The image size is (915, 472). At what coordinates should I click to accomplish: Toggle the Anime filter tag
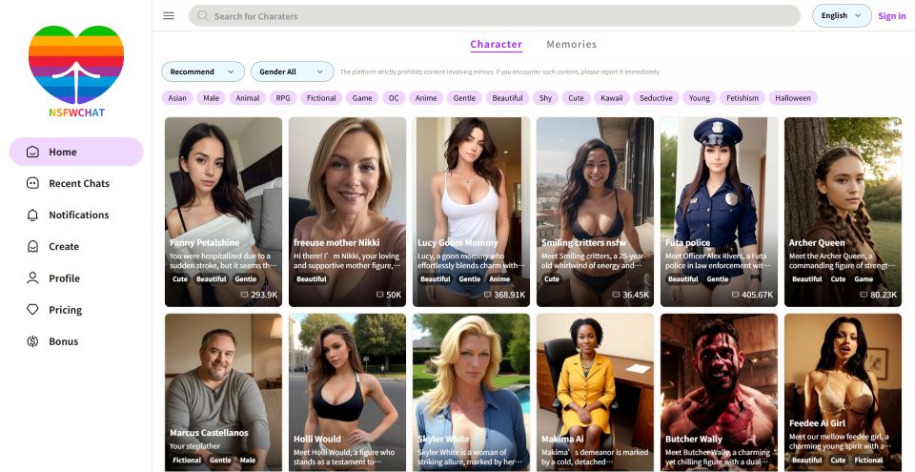[426, 98]
